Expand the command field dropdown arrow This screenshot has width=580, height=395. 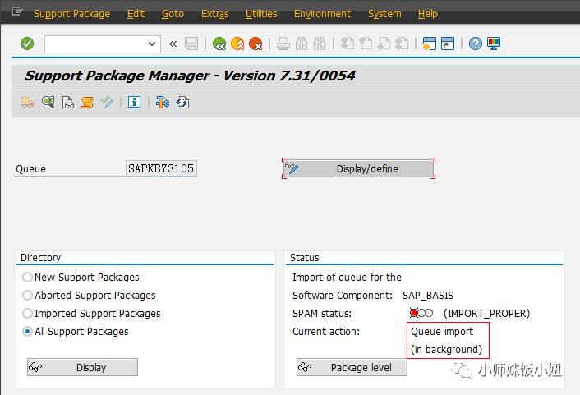(152, 44)
